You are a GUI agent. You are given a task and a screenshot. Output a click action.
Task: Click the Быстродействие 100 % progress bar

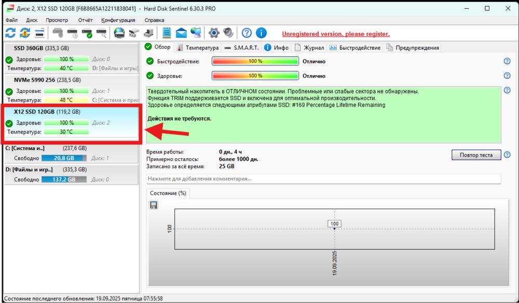pos(255,61)
